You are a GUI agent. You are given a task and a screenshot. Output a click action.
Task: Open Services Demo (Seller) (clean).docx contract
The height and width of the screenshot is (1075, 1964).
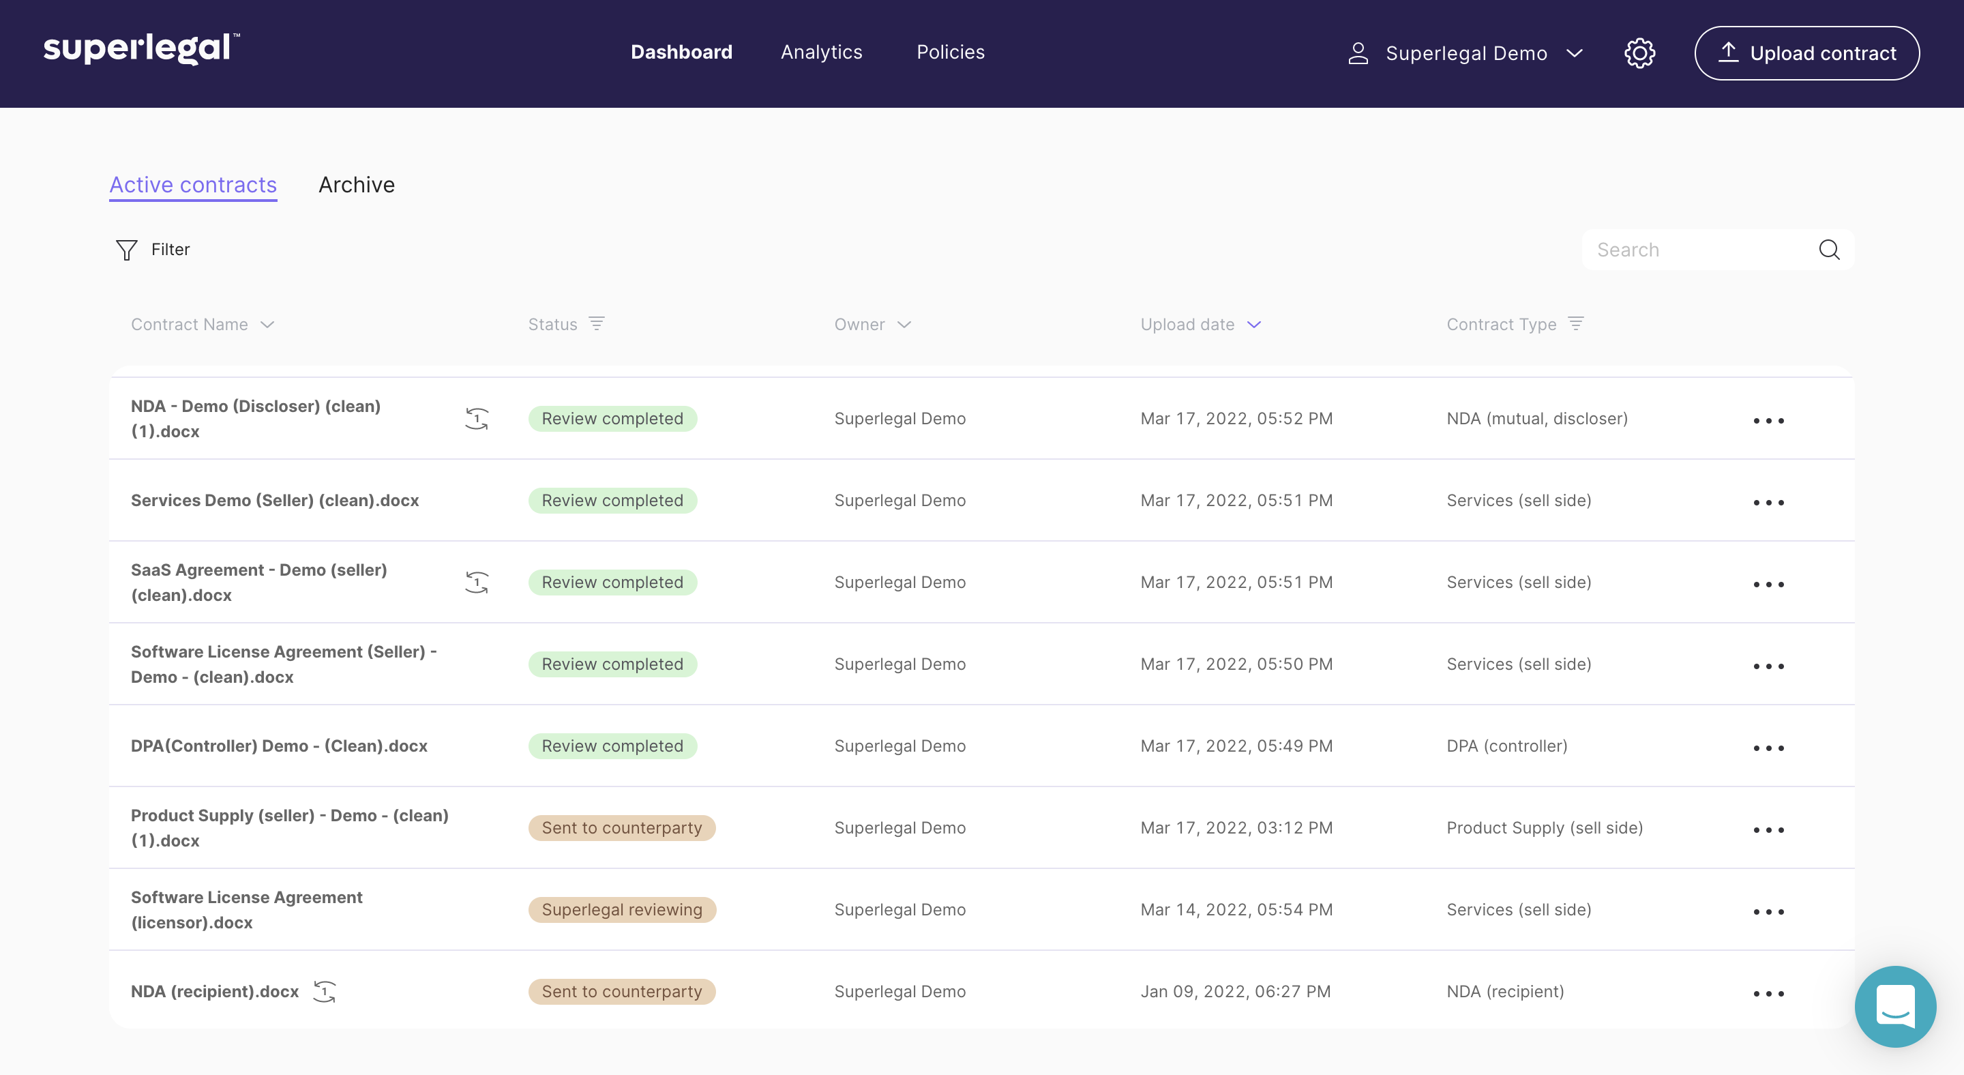coord(274,500)
